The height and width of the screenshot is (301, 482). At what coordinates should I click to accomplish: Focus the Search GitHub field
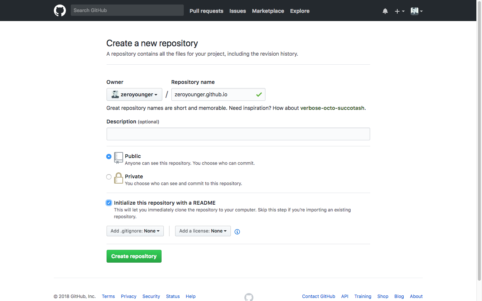[127, 10]
